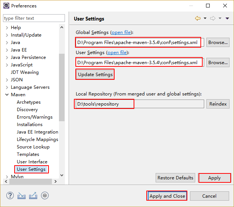Open the help question mark icon
Screen dimensions: 234x207
click(x=10, y=195)
